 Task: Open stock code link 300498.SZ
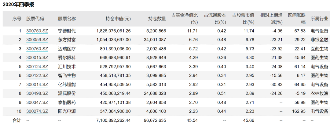pos(37,94)
